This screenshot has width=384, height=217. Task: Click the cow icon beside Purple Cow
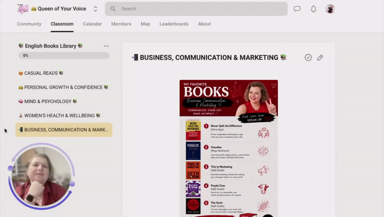(x=263, y=189)
